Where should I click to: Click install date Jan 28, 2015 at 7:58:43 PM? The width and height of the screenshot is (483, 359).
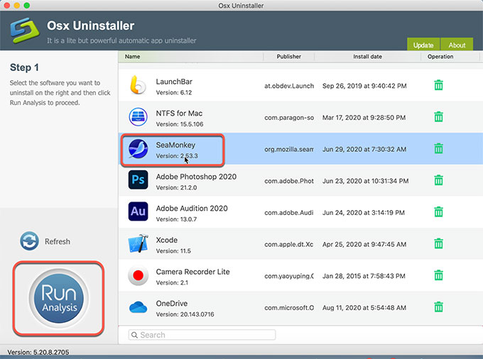tap(364, 276)
